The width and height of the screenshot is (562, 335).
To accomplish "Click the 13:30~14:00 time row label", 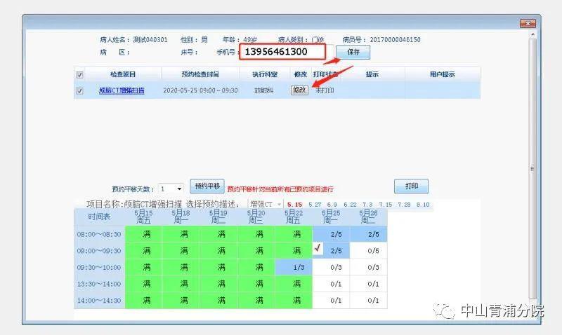I will coord(99,284).
